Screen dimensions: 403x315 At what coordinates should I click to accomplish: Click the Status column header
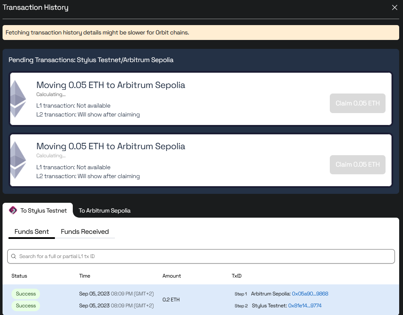pyautogui.click(x=19, y=276)
